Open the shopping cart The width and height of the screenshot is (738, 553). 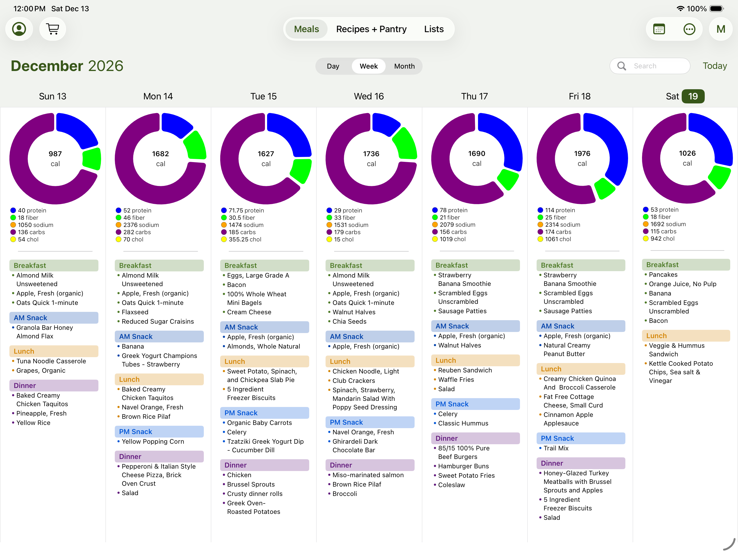click(x=52, y=29)
